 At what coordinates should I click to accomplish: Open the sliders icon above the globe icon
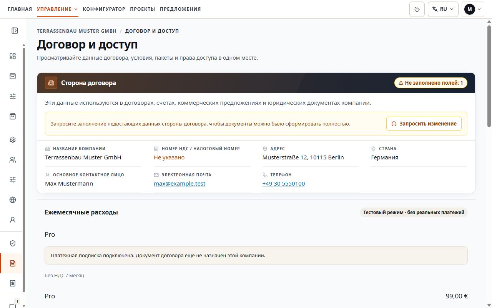pyautogui.click(x=13, y=180)
